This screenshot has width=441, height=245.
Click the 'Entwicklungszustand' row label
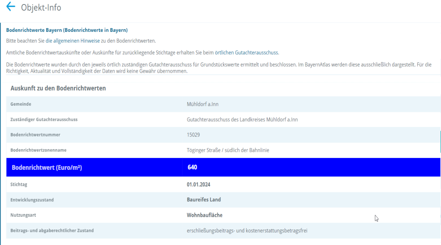[32, 200]
